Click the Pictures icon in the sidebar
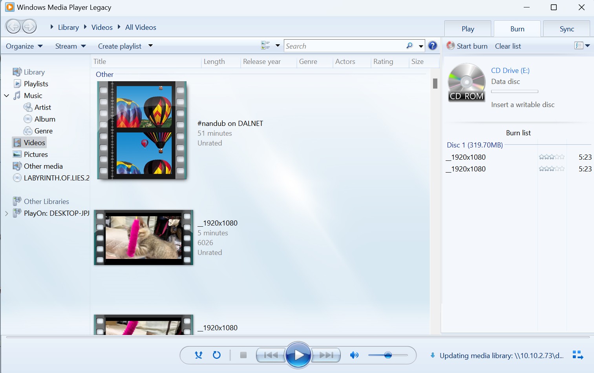Image resolution: width=594 pixels, height=373 pixels. (x=17, y=154)
